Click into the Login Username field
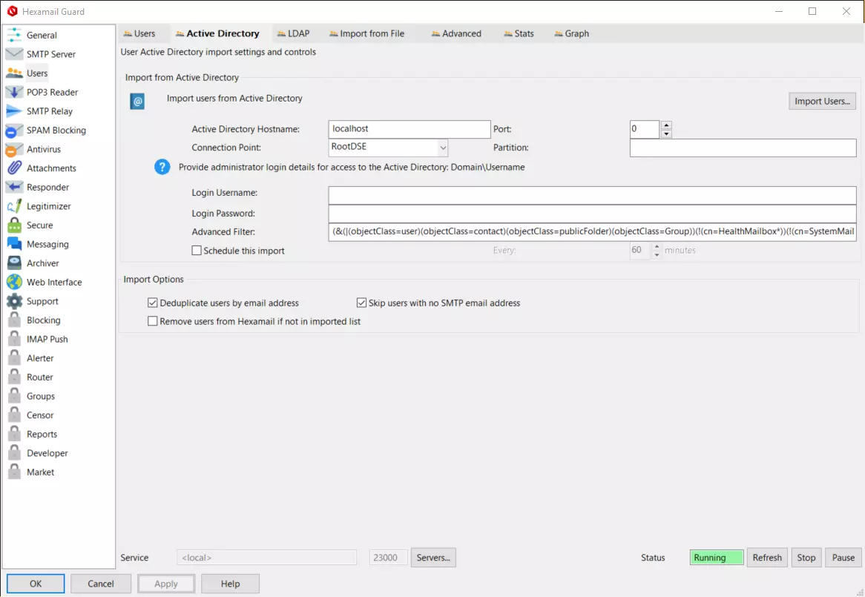The height and width of the screenshot is (597, 865). coord(592,195)
